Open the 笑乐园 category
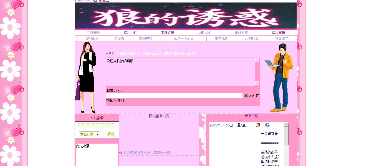The width and height of the screenshot is (369, 166). tap(120, 39)
